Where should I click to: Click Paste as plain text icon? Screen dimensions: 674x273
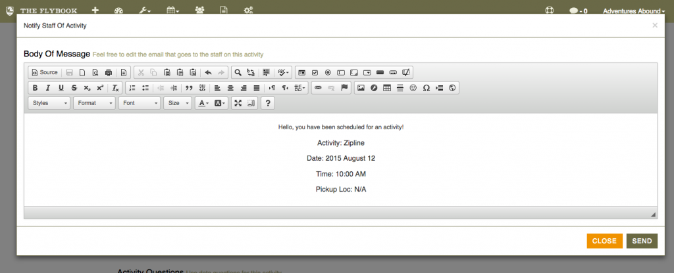180,72
